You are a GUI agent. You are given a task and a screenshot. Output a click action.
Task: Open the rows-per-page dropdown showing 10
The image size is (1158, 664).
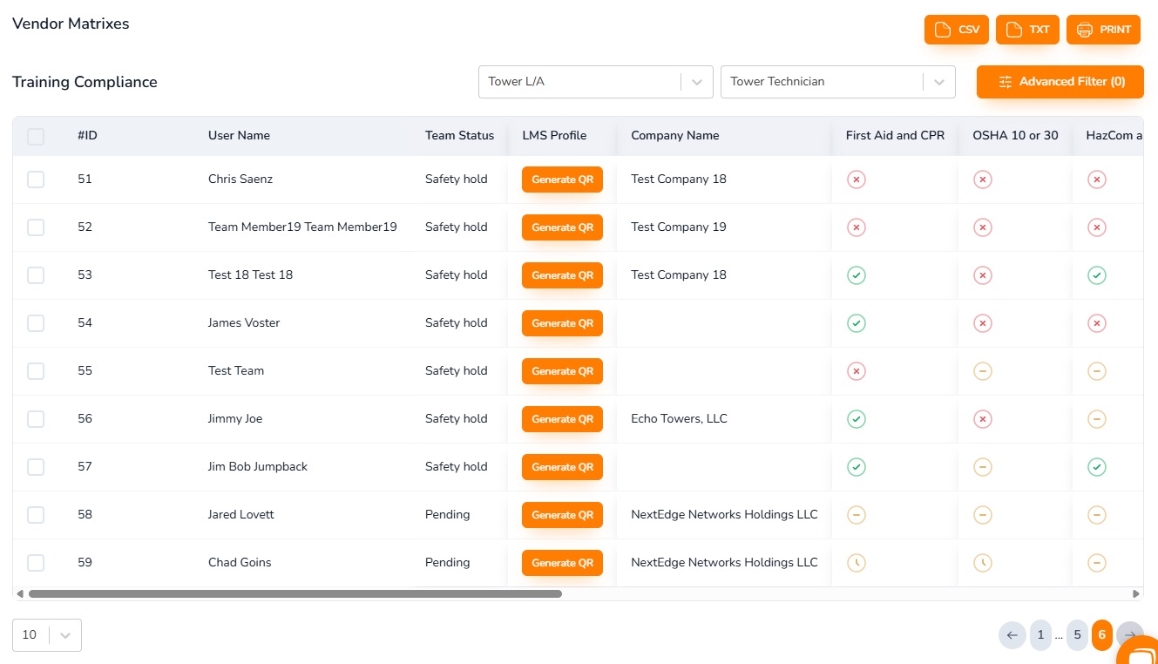coord(47,635)
